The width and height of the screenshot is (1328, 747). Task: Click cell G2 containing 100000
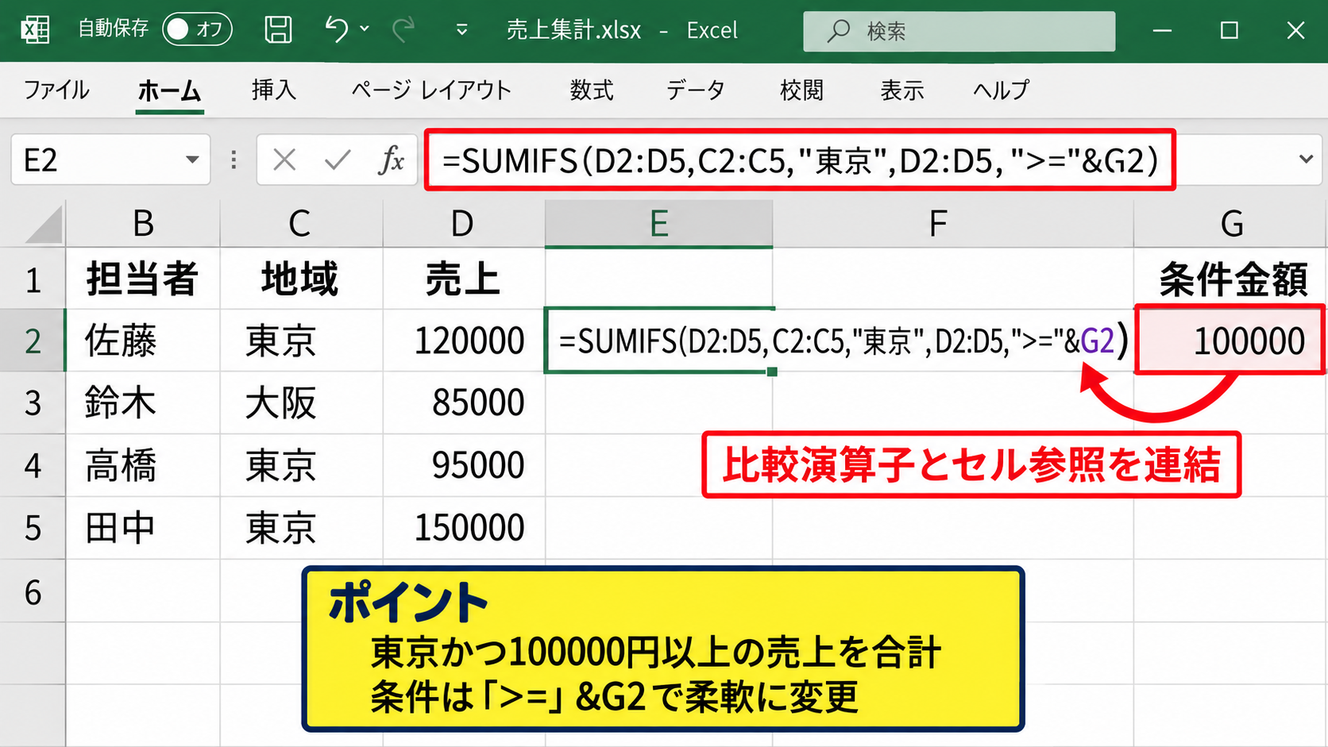point(1230,340)
